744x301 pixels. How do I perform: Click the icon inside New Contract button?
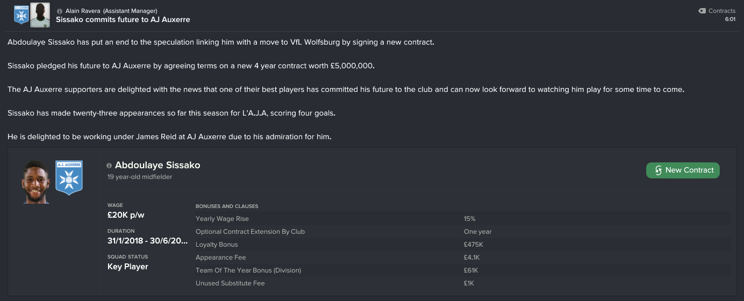pyautogui.click(x=657, y=170)
